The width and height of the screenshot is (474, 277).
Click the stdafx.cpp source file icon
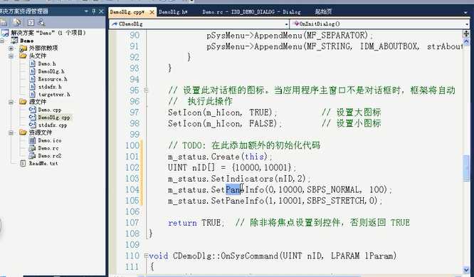(32, 125)
